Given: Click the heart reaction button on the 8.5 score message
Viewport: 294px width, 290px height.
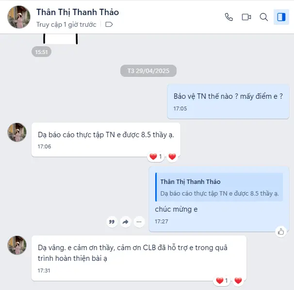Looking at the screenshot, I should (x=172, y=157).
